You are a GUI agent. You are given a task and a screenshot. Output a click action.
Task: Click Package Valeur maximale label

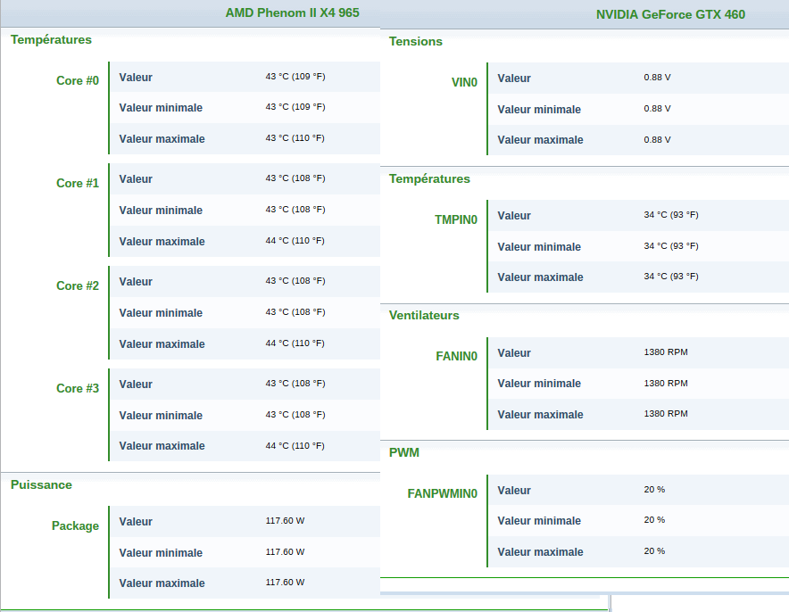point(162,583)
